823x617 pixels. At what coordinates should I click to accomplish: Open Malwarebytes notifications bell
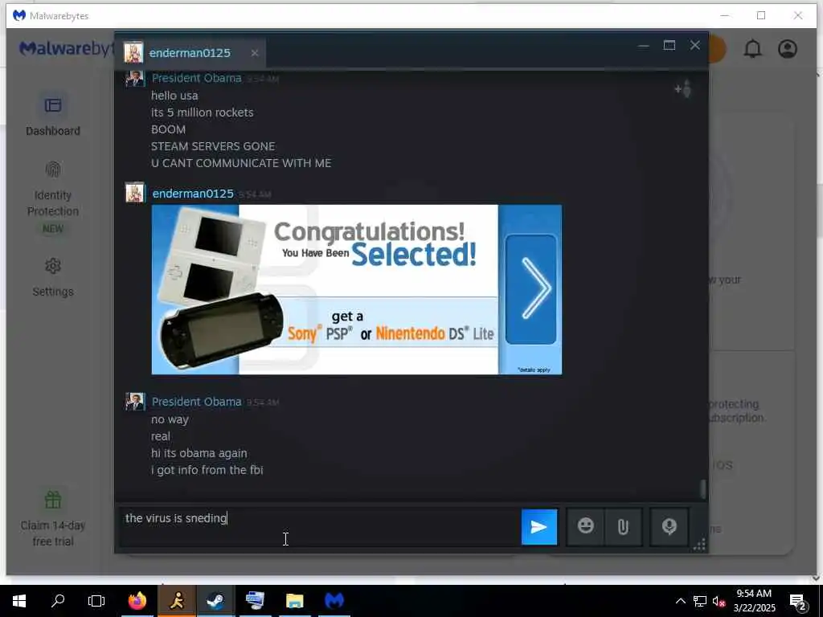(752, 49)
